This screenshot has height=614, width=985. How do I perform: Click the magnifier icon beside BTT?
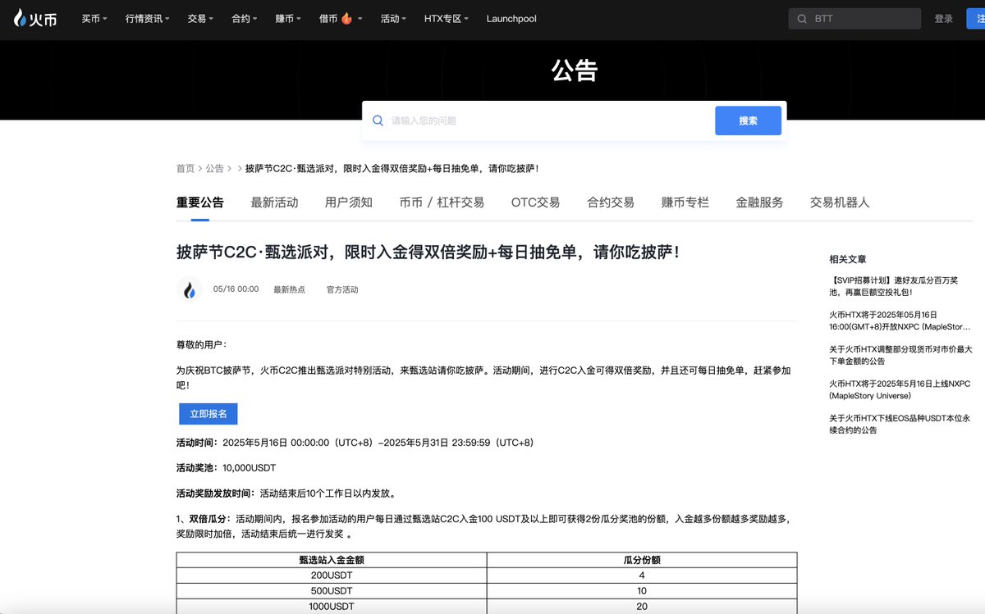[802, 19]
